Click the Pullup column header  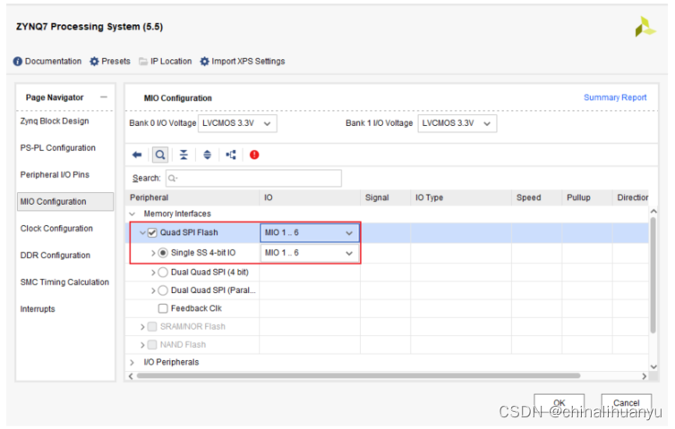coord(587,198)
